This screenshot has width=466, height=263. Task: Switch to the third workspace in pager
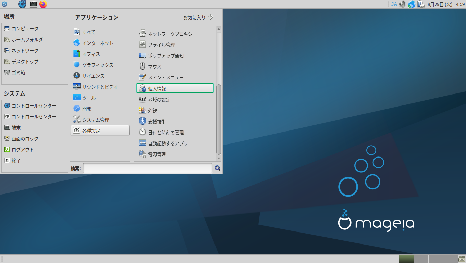coord(436,259)
